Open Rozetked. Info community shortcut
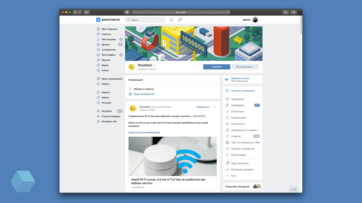Image resolution: width=362 pixels, height=203 pixels. click(x=109, y=122)
